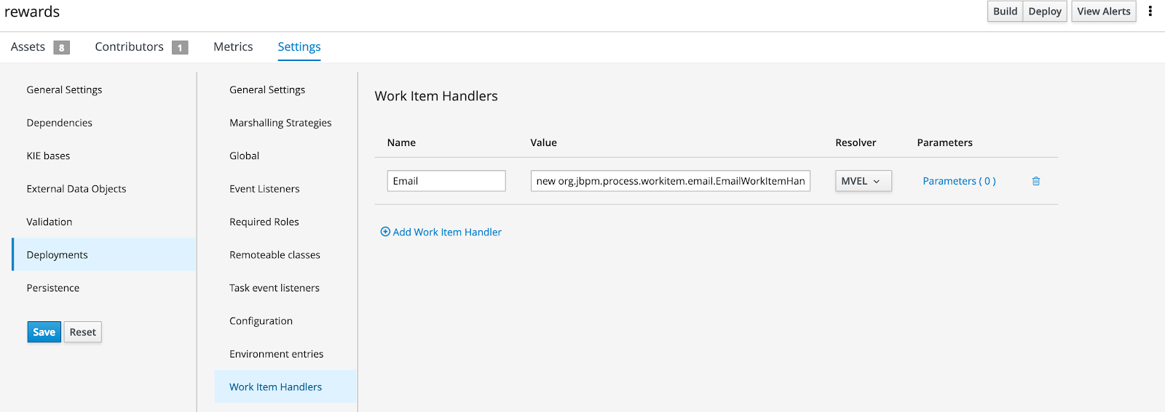Save the project settings
This screenshot has height=412, width=1165.
tap(44, 332)
